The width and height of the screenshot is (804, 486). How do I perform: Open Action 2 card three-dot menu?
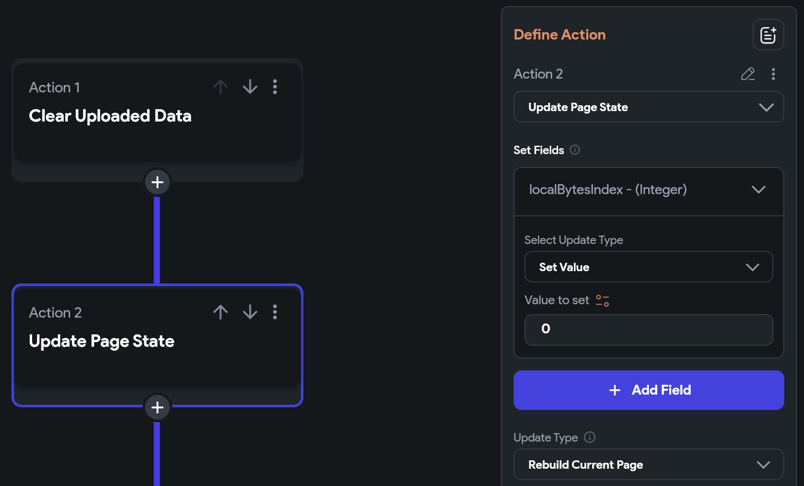coord(275,312)
